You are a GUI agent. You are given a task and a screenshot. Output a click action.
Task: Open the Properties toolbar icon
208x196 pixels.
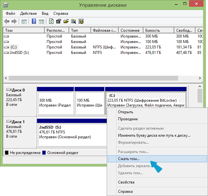[59, 21]
